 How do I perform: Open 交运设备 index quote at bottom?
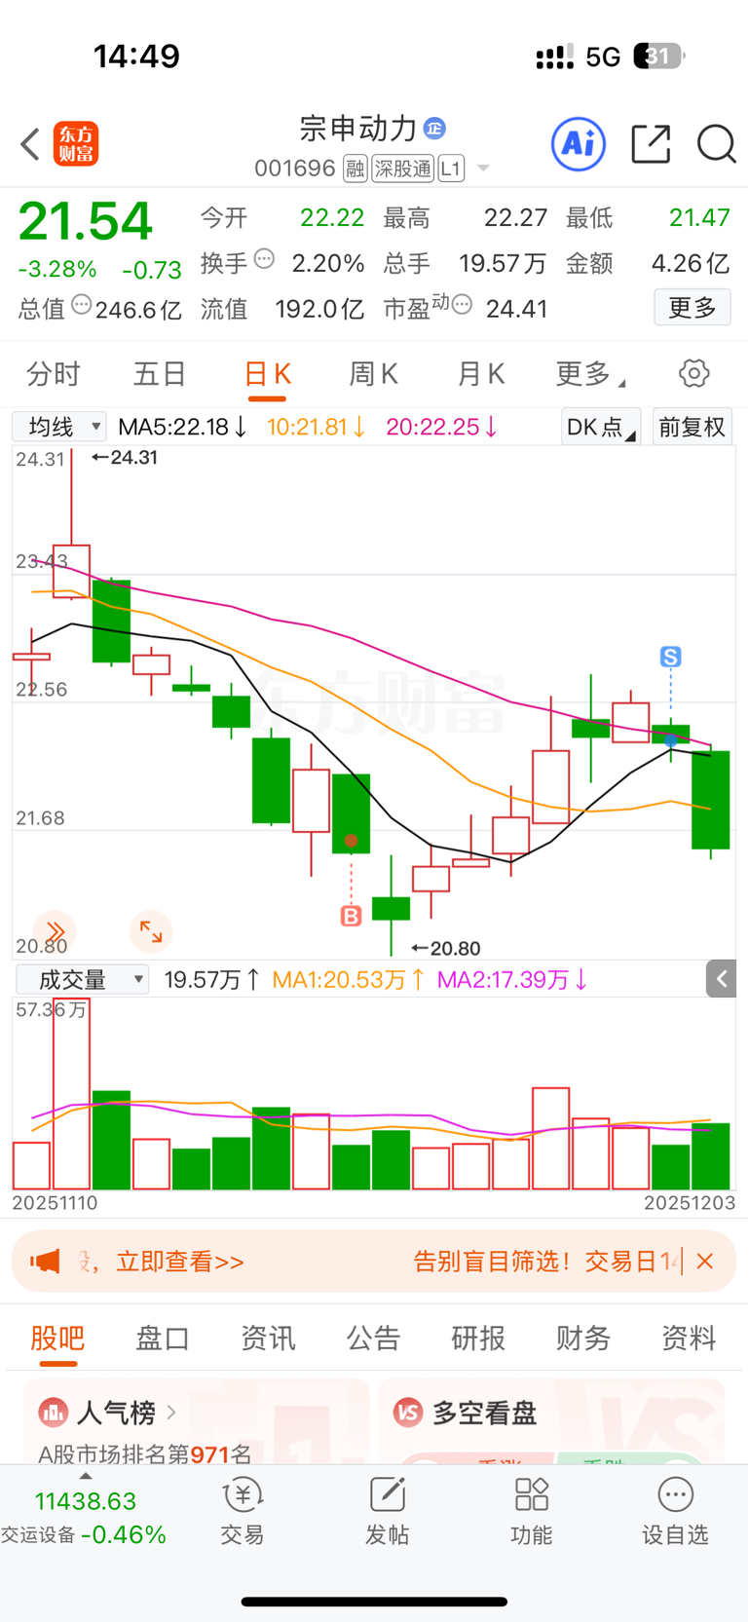click(x=84, y=1518)
